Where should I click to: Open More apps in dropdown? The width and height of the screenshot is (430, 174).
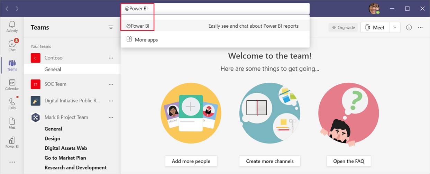click(215, 39)
